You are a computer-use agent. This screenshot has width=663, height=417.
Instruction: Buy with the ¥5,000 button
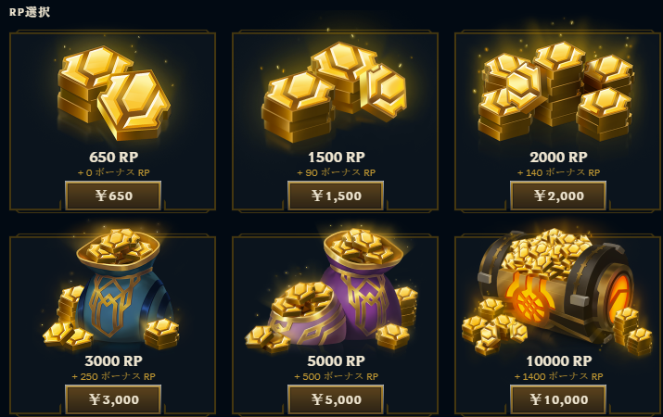pos(336,399)
